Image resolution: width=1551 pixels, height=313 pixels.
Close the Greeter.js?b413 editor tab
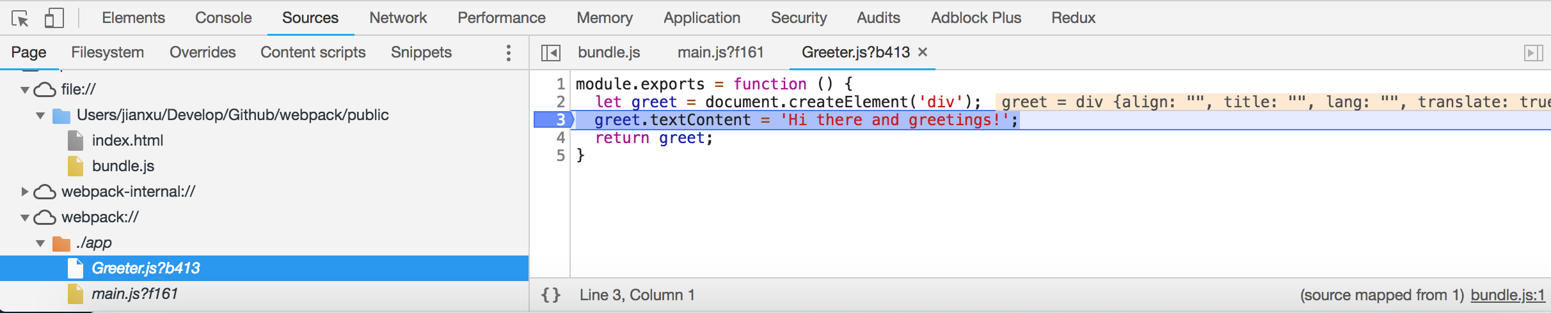point(923,52)
